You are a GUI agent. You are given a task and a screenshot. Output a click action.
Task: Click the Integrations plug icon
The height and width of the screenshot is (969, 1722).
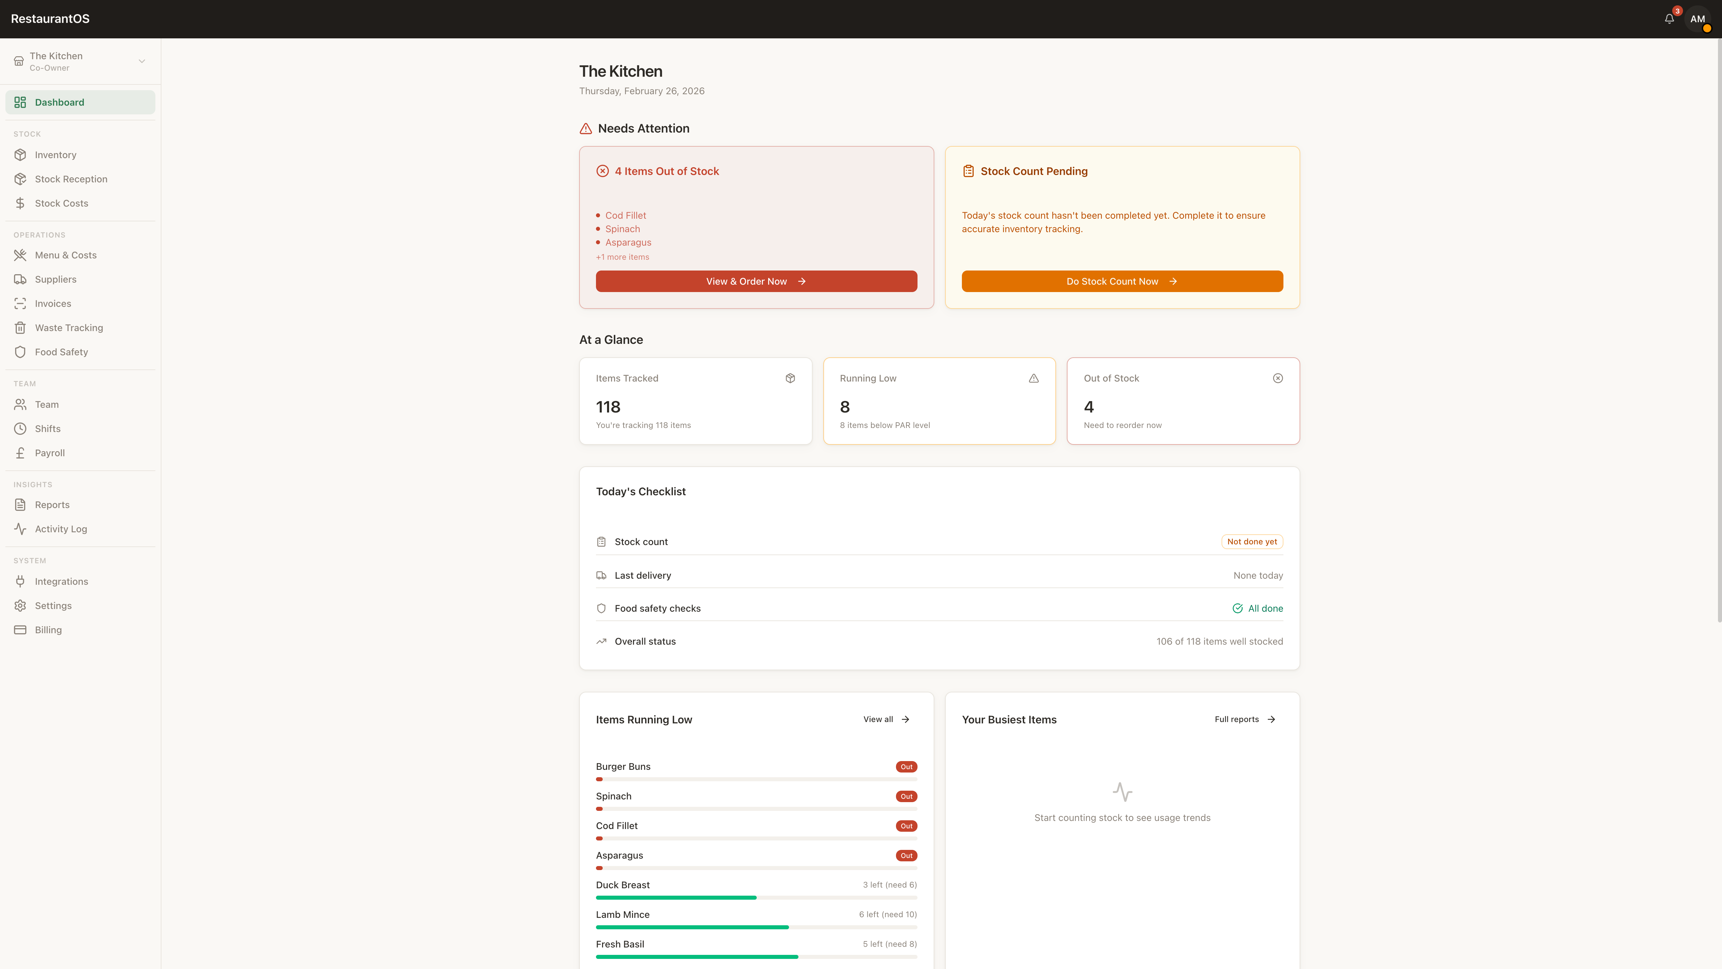coord(20,582)
